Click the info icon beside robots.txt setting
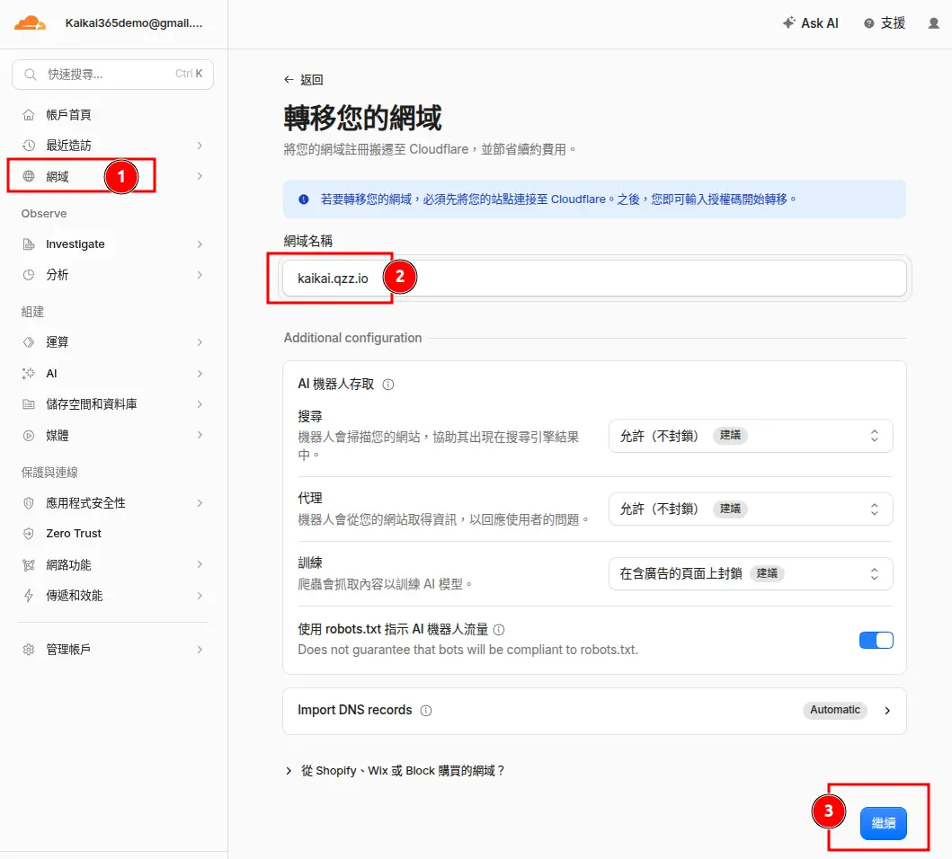This screenshot has width=952, height=859. pyautogui.click(x=499, y=630)
